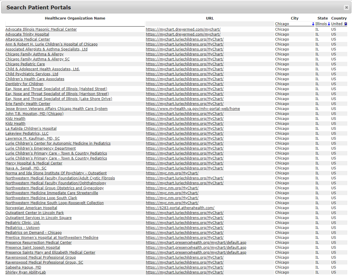352x275 pixels.
Task: Open Northwestern Medicine South Loop-Roosevelt Collection
Action: point(55,203)
